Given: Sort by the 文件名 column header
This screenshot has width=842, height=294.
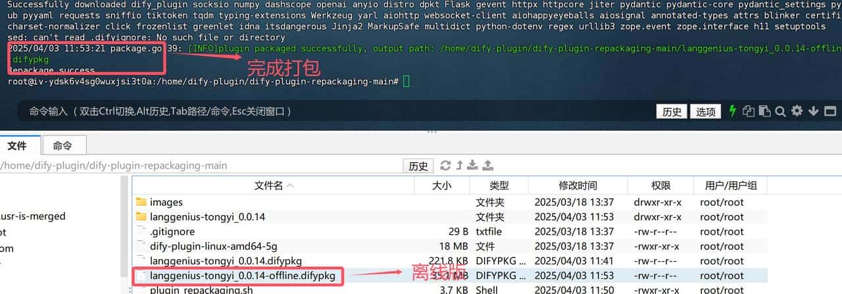Looking at the screenshot, I should 274,185.
